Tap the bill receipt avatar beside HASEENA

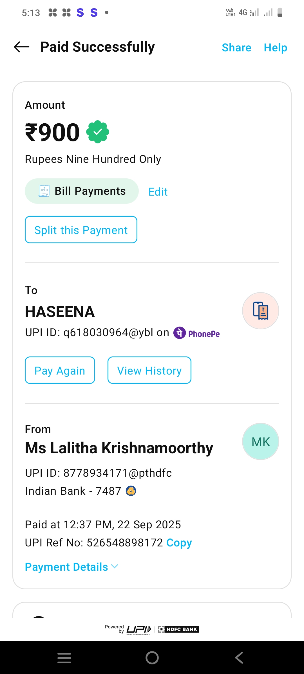tap(260, 311)
